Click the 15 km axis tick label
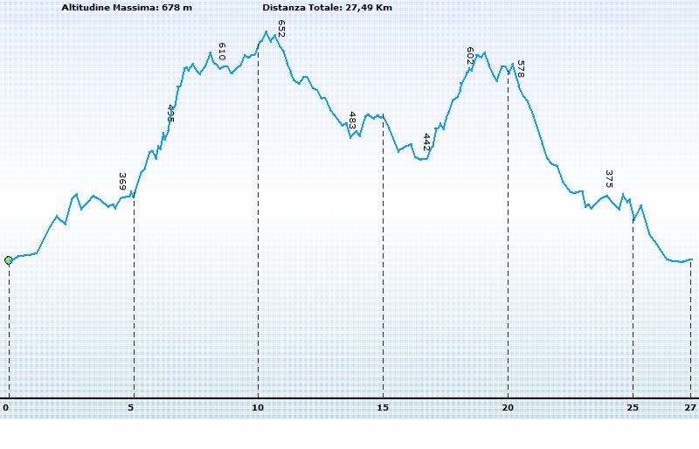 pyautogui.click(x=383, y=408)
